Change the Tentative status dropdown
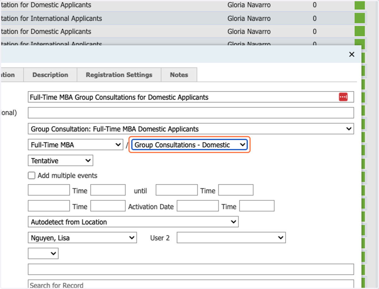The height and width of the screenshot is (289, 379). 60,161
